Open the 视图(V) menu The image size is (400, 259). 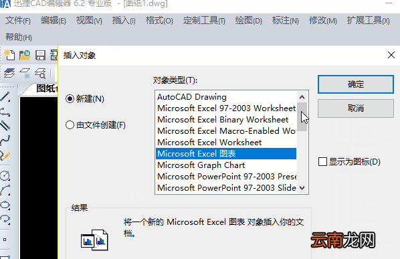coord(89,21)
